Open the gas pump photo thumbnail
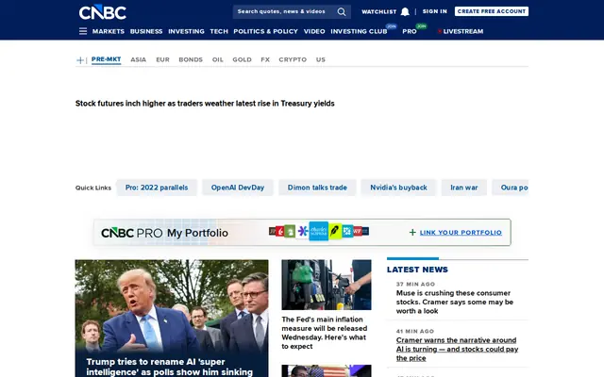Screen dimensions: 604x377 pyautogui.click(x=327, y=285)
